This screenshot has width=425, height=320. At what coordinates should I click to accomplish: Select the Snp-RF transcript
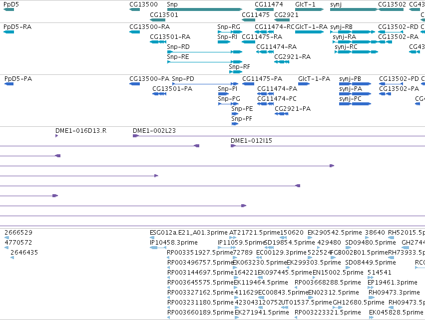236,72
